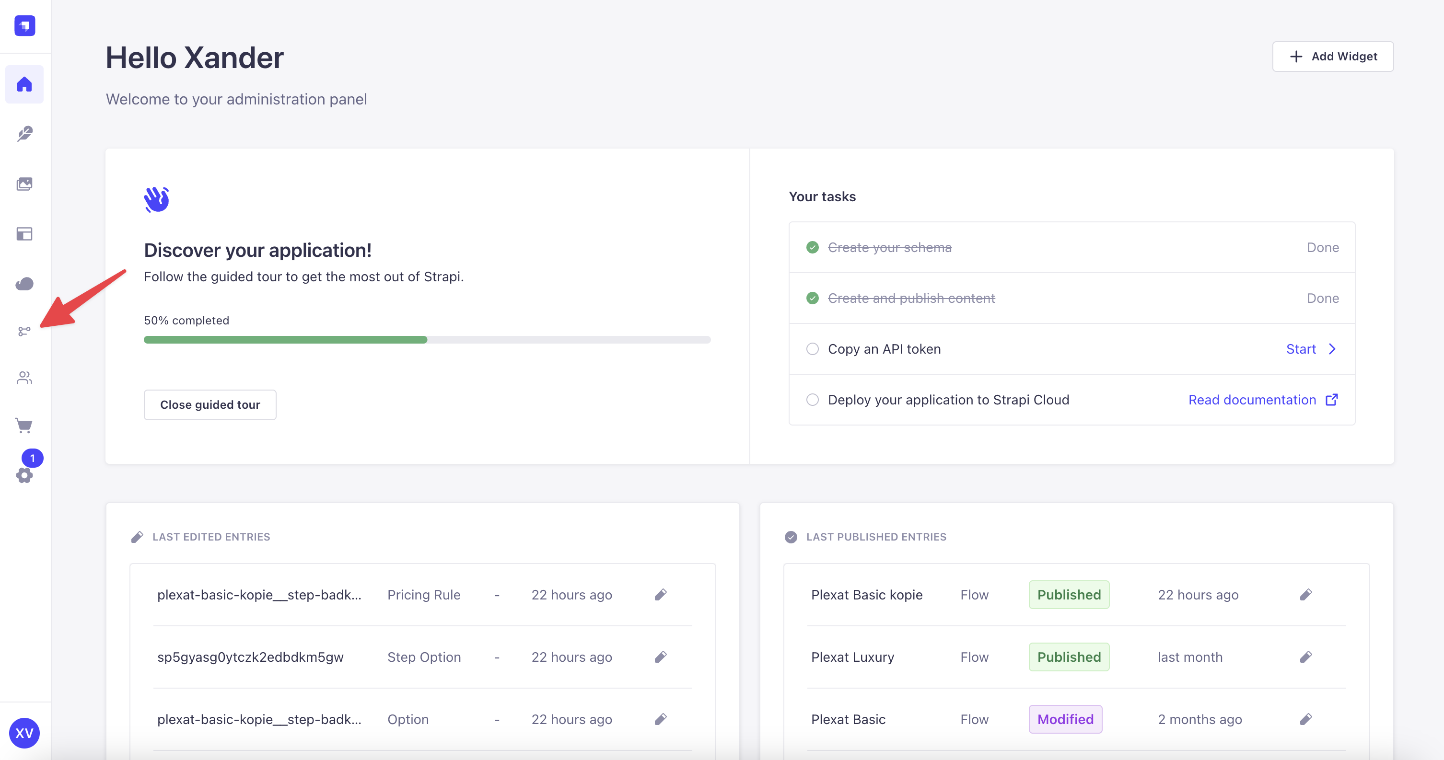Click 'Deploy your application to Strapi Cloud' text

[948, 400]
